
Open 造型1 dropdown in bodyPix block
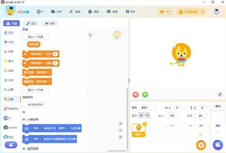63,128
